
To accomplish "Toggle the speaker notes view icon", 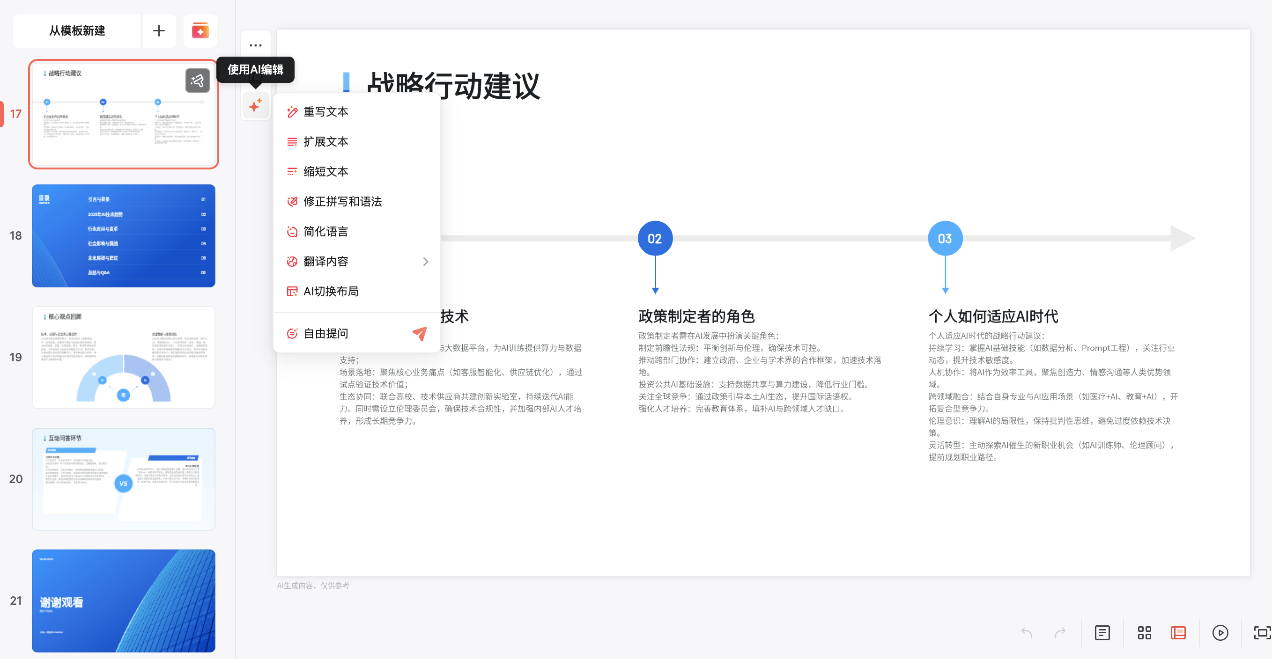I will [x=1102, y=632].
